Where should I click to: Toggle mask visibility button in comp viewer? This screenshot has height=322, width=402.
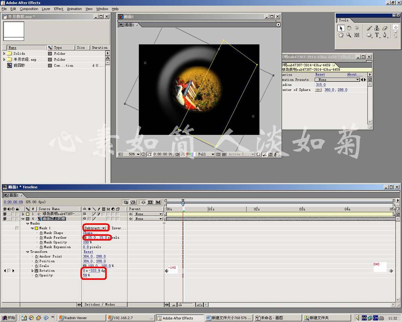(149, 155)
